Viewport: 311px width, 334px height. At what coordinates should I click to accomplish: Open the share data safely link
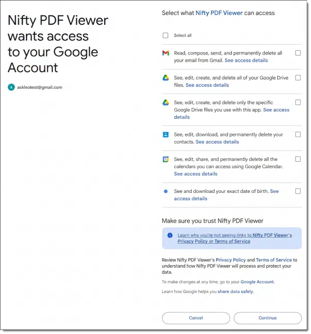(x=235, y=291)
